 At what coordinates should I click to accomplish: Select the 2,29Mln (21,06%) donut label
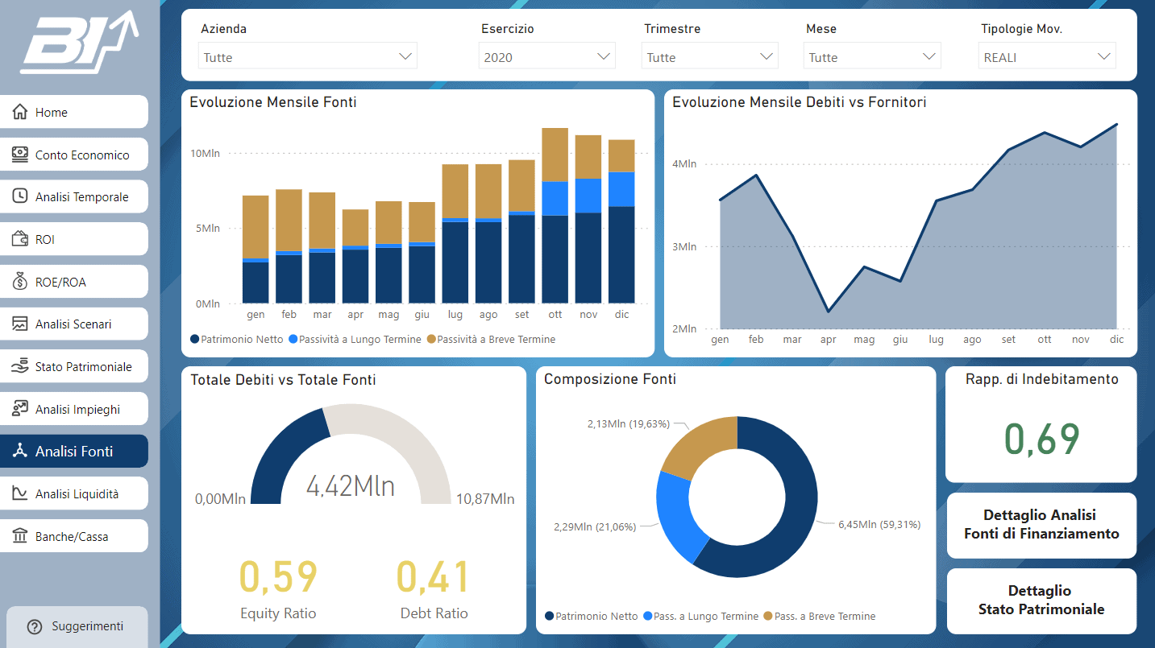click(595, 527)
